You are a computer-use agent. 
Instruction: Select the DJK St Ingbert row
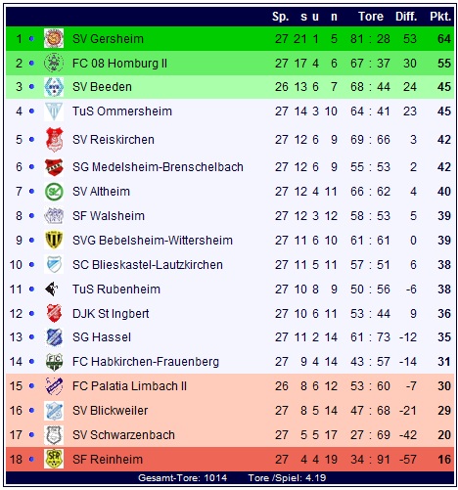pos(230,314)
